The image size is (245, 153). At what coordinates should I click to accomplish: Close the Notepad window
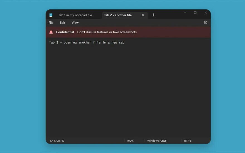pos(206,12)
